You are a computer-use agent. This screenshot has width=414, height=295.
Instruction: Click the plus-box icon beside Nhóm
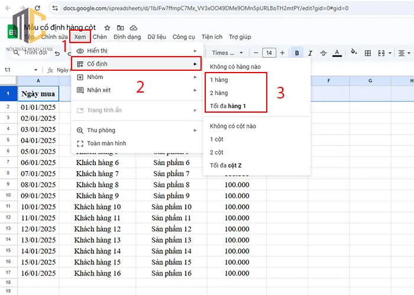[x=80, y=77]
